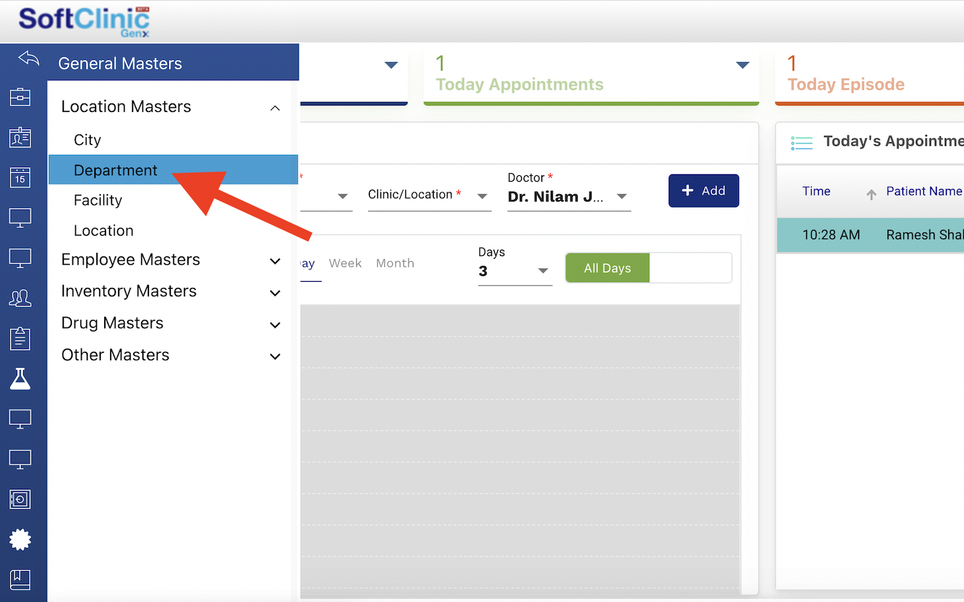Switch to the Week view tab
The image size is (964, 602).
[x=345, y=262]
